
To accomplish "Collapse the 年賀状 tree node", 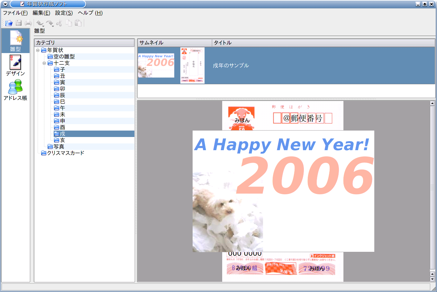I will [38, 50].
